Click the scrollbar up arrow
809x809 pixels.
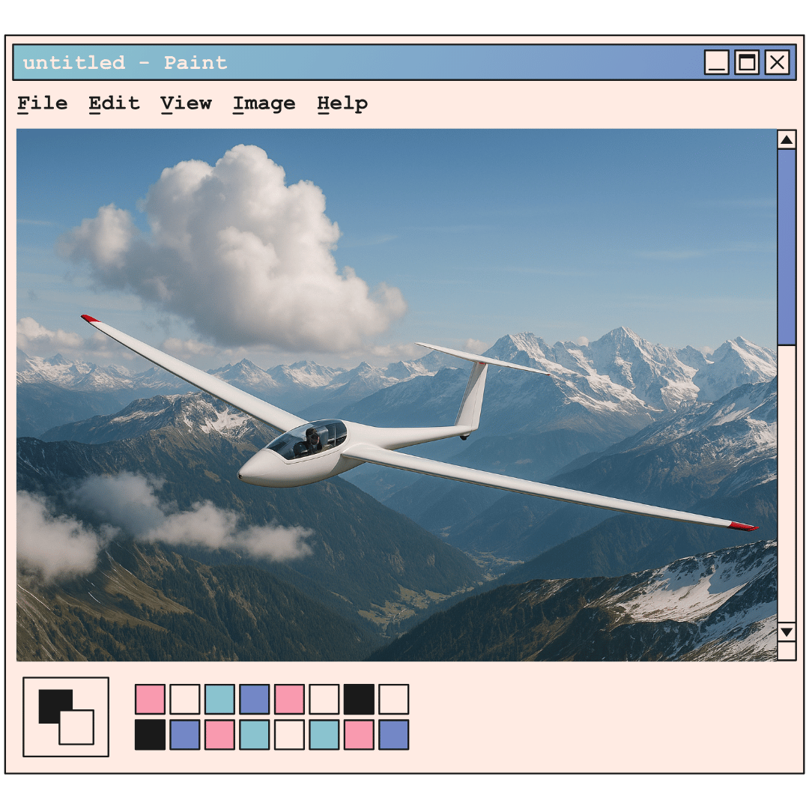coord(787,140)
